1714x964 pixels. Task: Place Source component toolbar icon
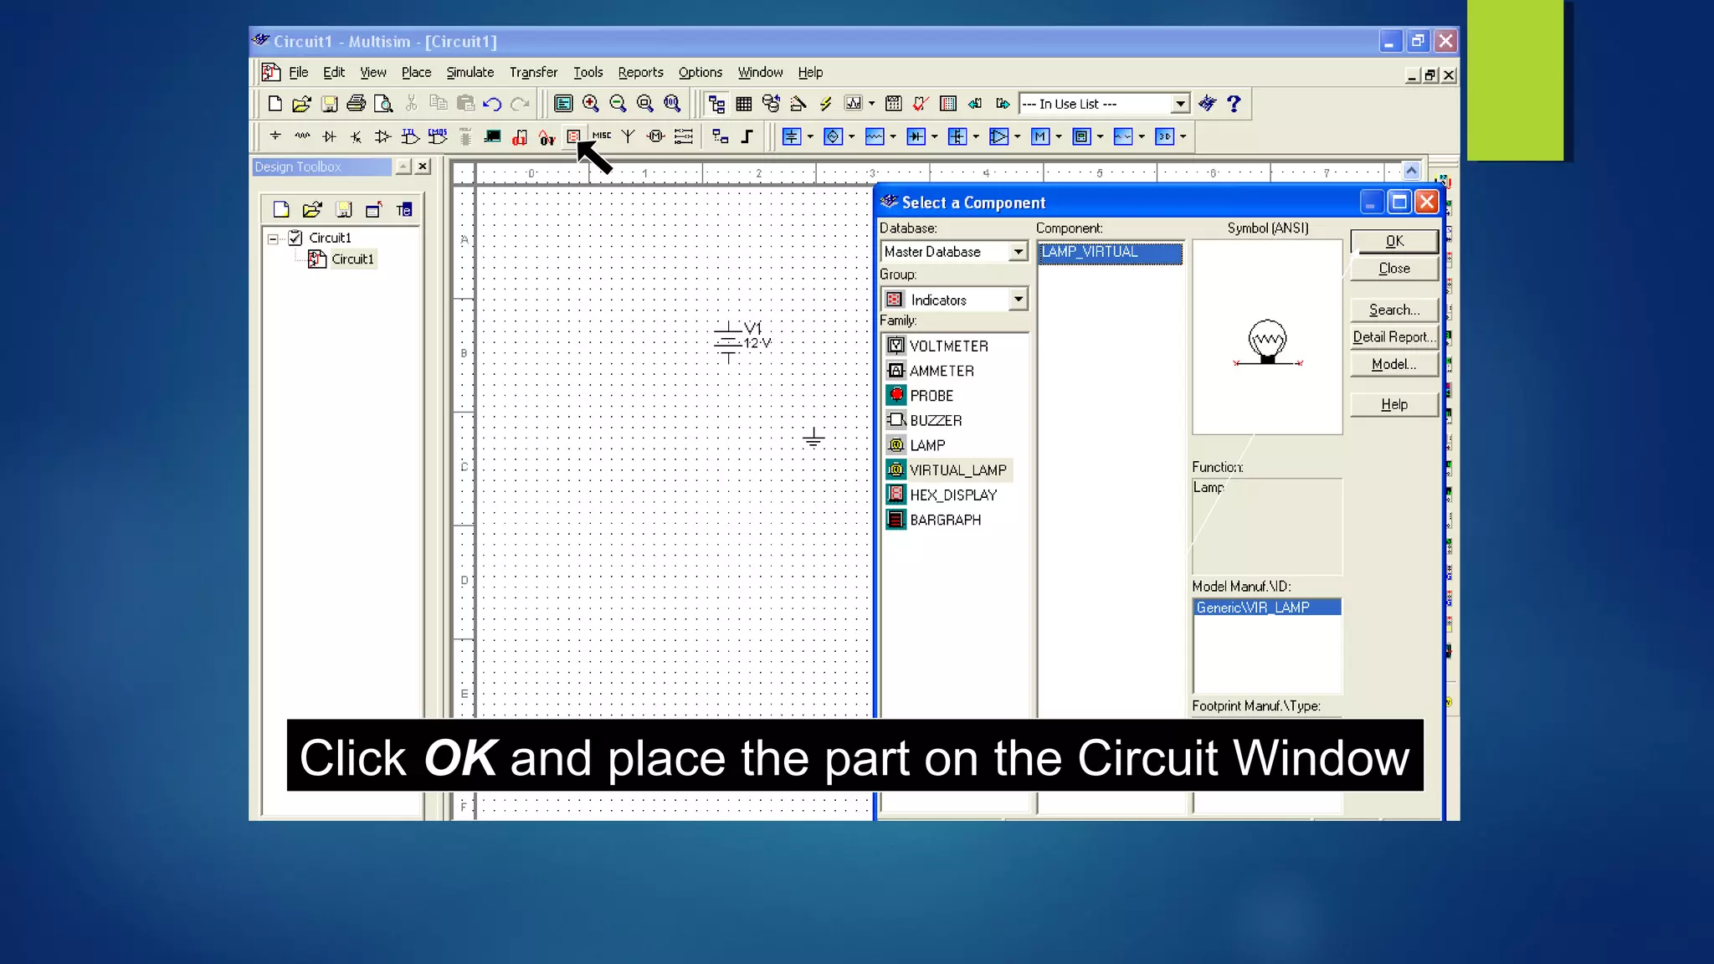point(275,136)
